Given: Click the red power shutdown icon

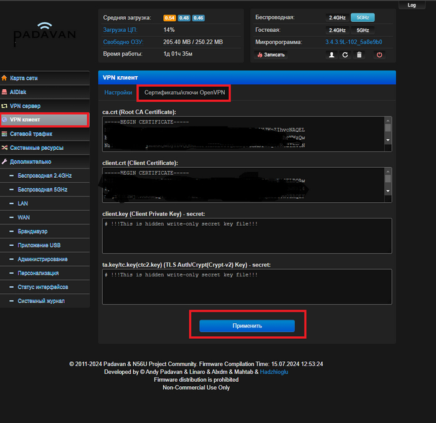Looking at the screenshot, I should click(x=379, y=55).
